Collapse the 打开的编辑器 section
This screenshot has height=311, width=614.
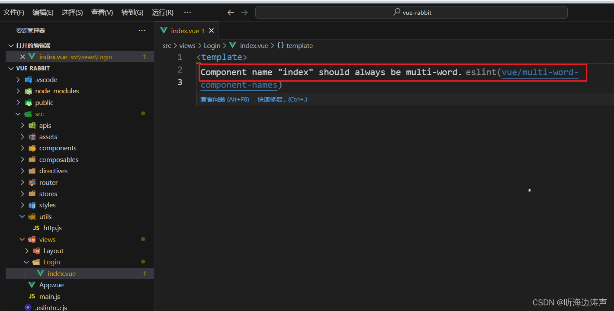coord(11,45)
